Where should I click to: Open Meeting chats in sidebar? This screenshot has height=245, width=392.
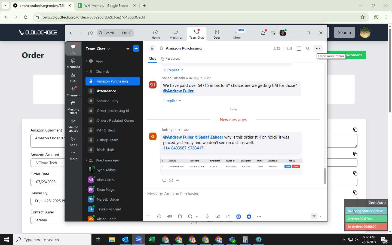point(73,108)
